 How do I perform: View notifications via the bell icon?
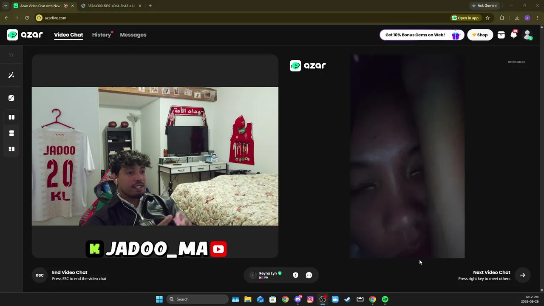(513, 35)
